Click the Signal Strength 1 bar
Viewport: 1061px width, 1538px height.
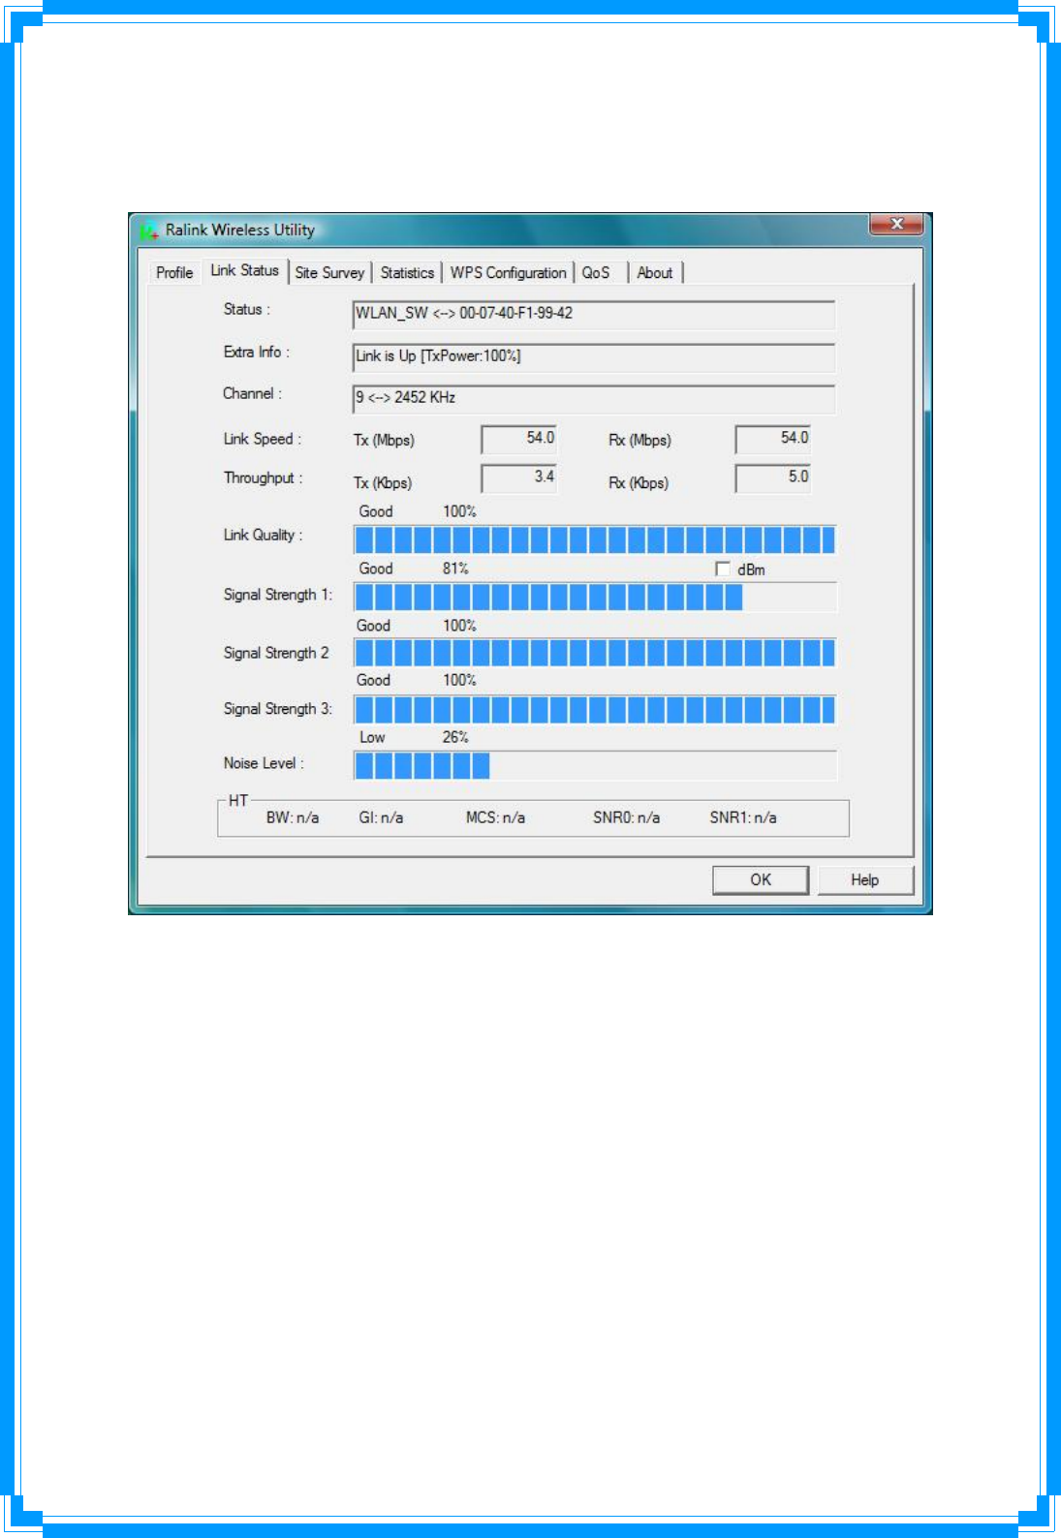[595, 597]
